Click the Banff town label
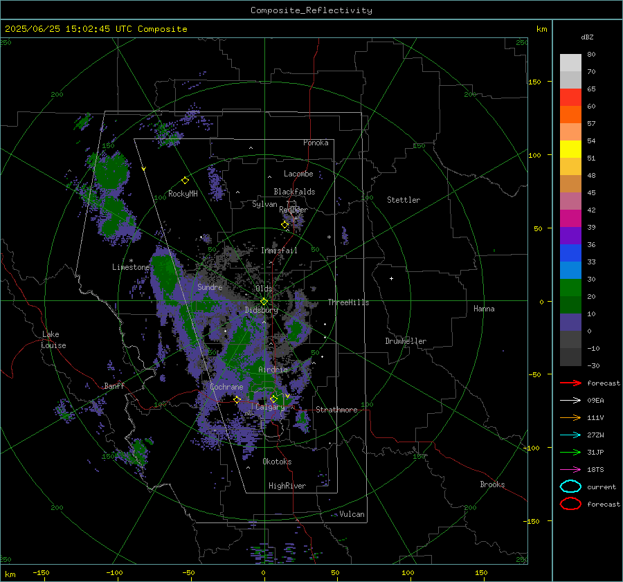Image resolution: width=623 pixels, height=582 pixels. 114,385
